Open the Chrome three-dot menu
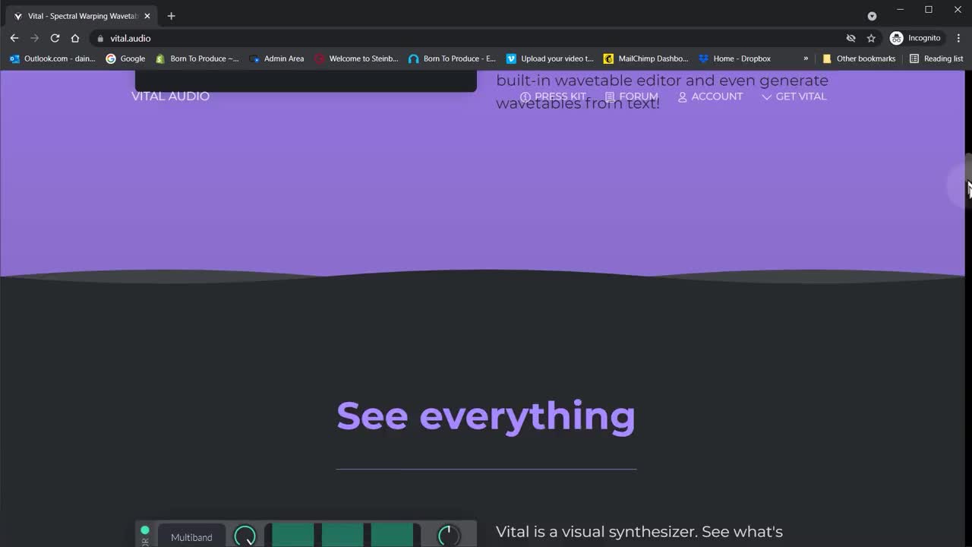 tap(958, 38)
